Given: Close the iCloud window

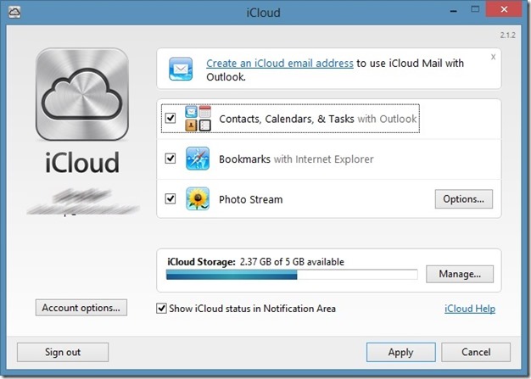Looking at the screenshot, I should pos(504,9).
